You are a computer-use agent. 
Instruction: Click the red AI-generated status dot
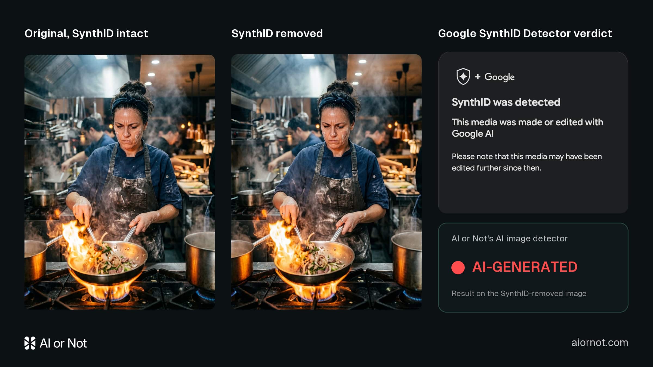458,268
